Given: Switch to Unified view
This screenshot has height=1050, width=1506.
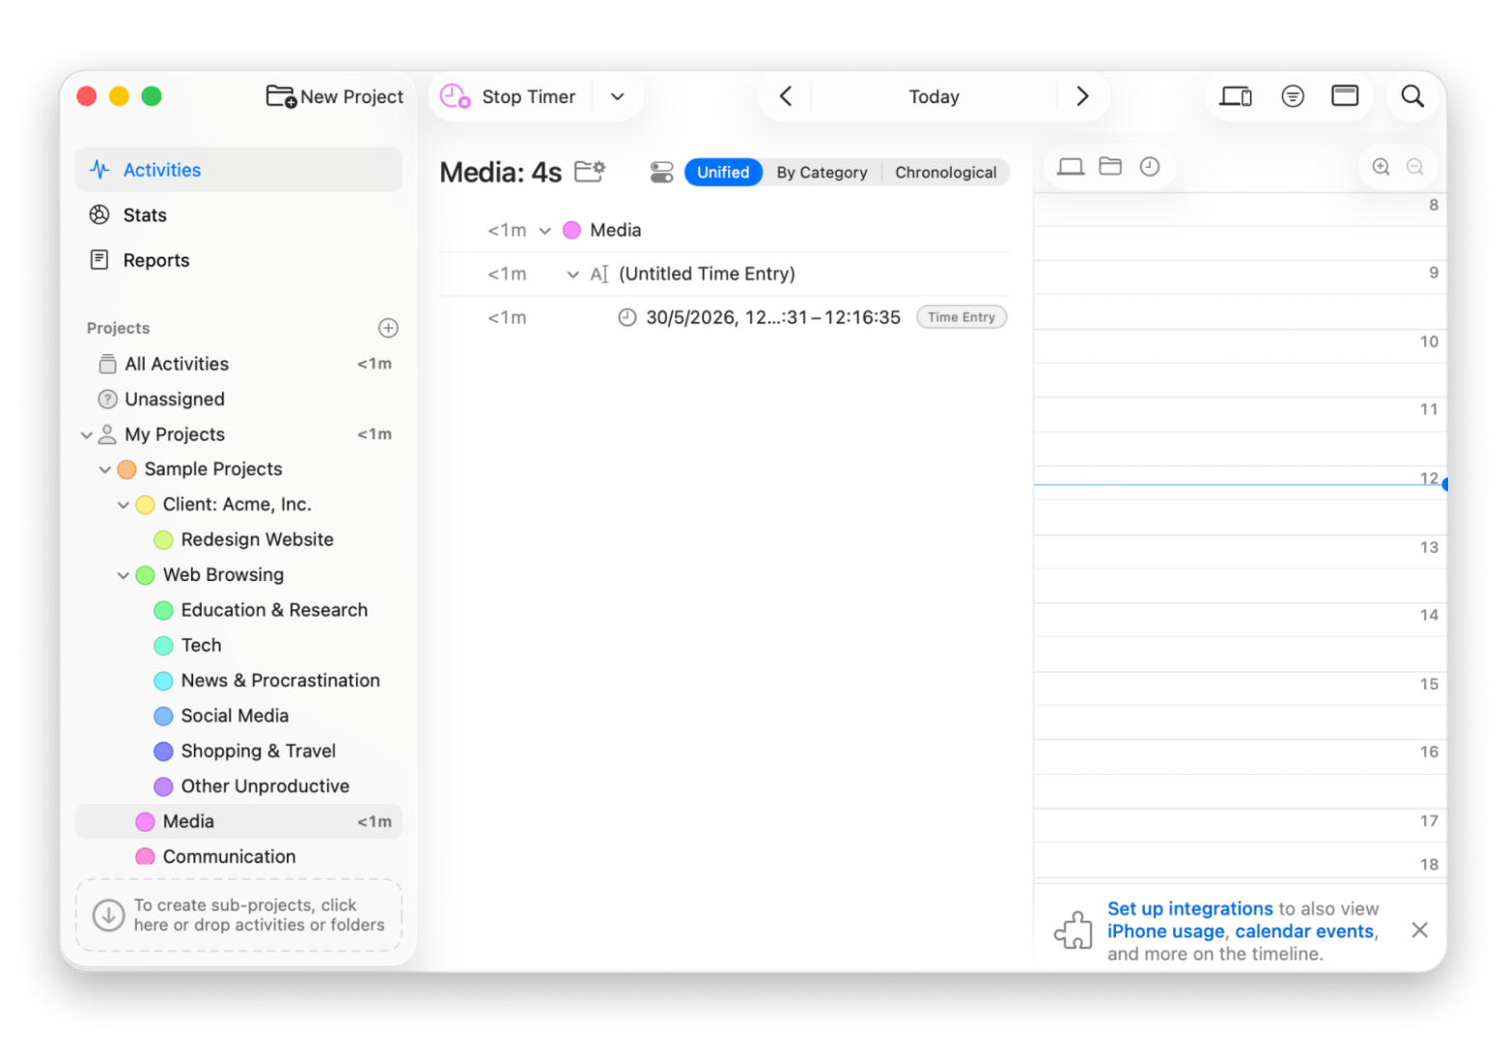Looking at the screenshot, I should point(723,173).
